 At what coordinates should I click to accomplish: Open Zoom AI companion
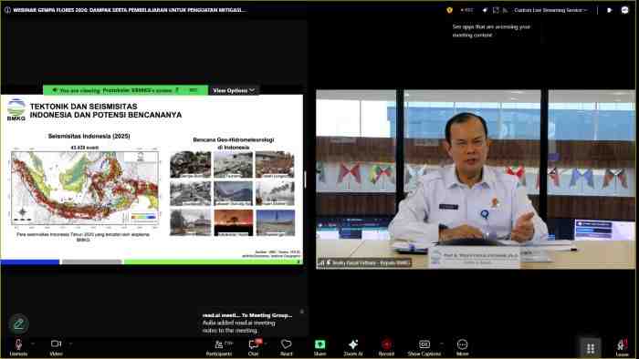pyautogui.click(x=353, y=347)
